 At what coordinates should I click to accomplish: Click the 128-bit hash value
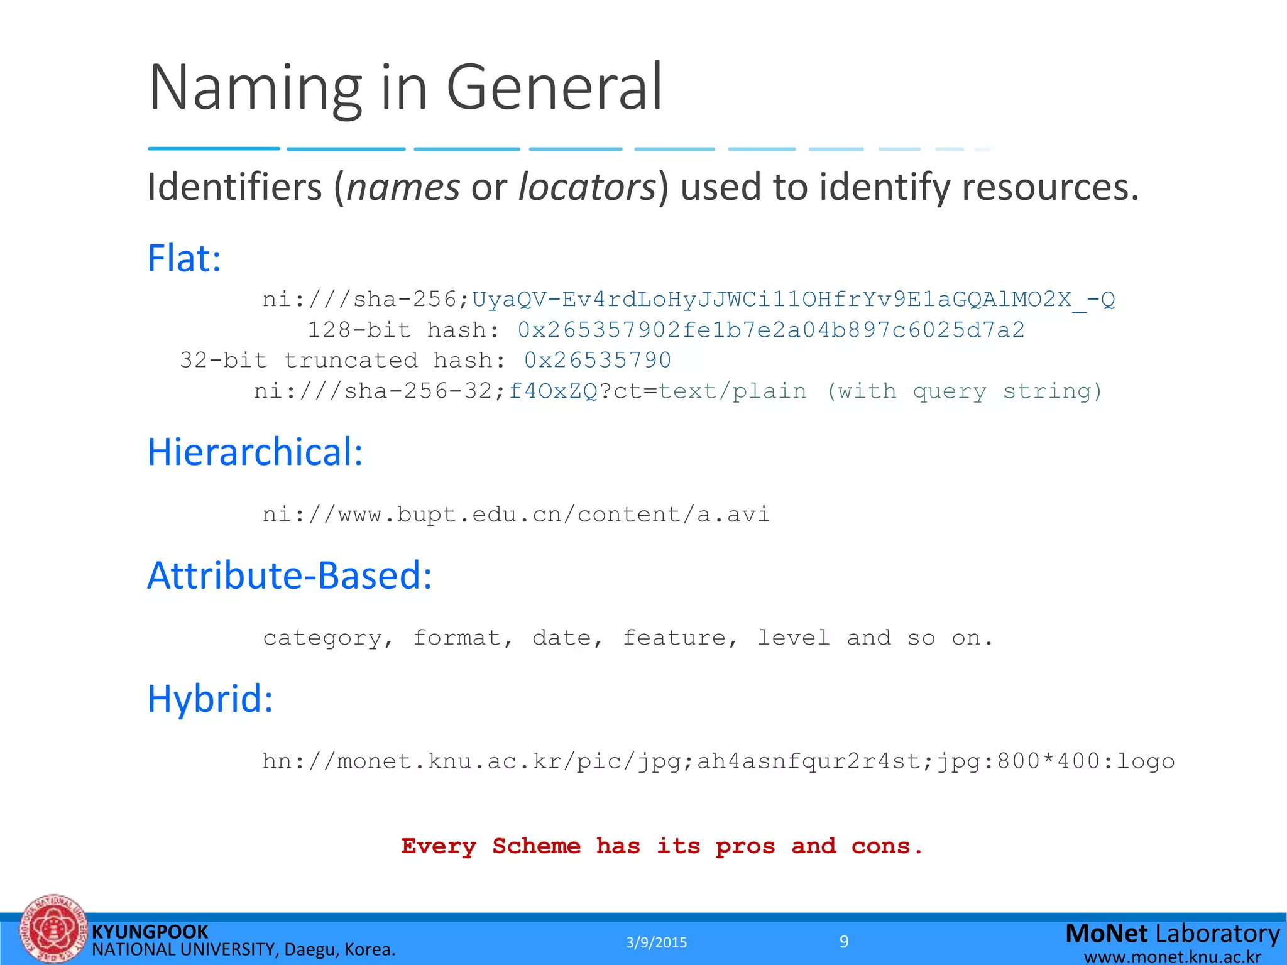click(x=771, y=330)
